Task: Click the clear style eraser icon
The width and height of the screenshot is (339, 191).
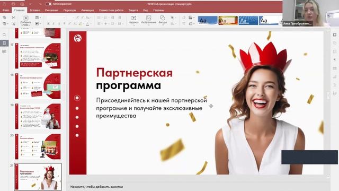Action: pos(184,18)
